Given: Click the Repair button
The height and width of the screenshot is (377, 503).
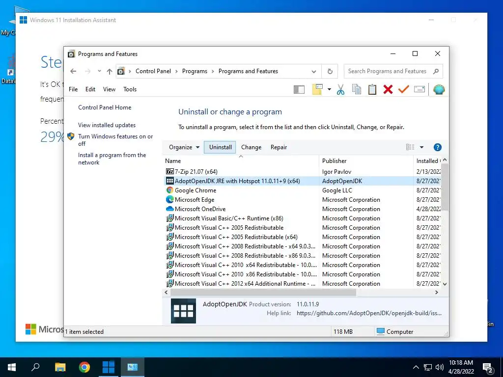Looking at the screenshot, I should [x=279, y=147].
